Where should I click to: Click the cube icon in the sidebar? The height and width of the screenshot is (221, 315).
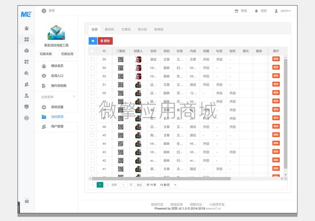pos(26,51)
